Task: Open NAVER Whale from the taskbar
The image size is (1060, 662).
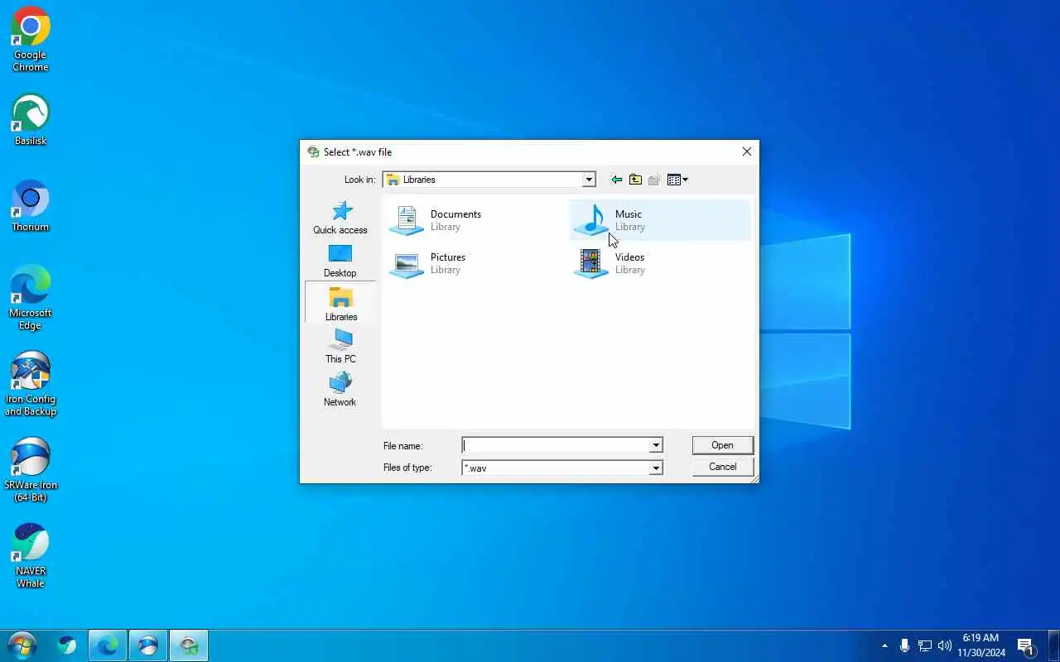Action: [x=67, y=645]
